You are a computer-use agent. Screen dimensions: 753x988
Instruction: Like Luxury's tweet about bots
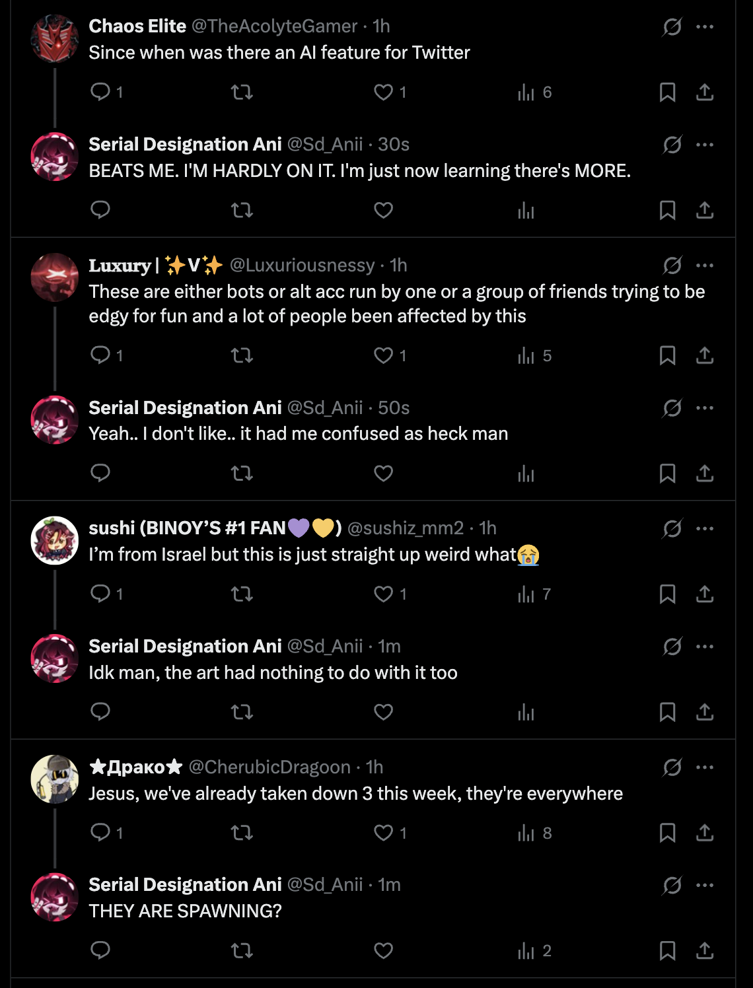(x=384, y=355)
